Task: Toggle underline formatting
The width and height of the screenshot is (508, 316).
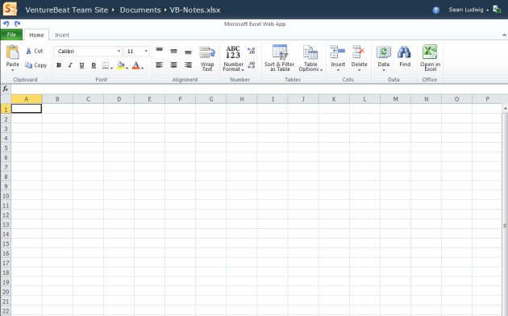Action: (81, 65)
